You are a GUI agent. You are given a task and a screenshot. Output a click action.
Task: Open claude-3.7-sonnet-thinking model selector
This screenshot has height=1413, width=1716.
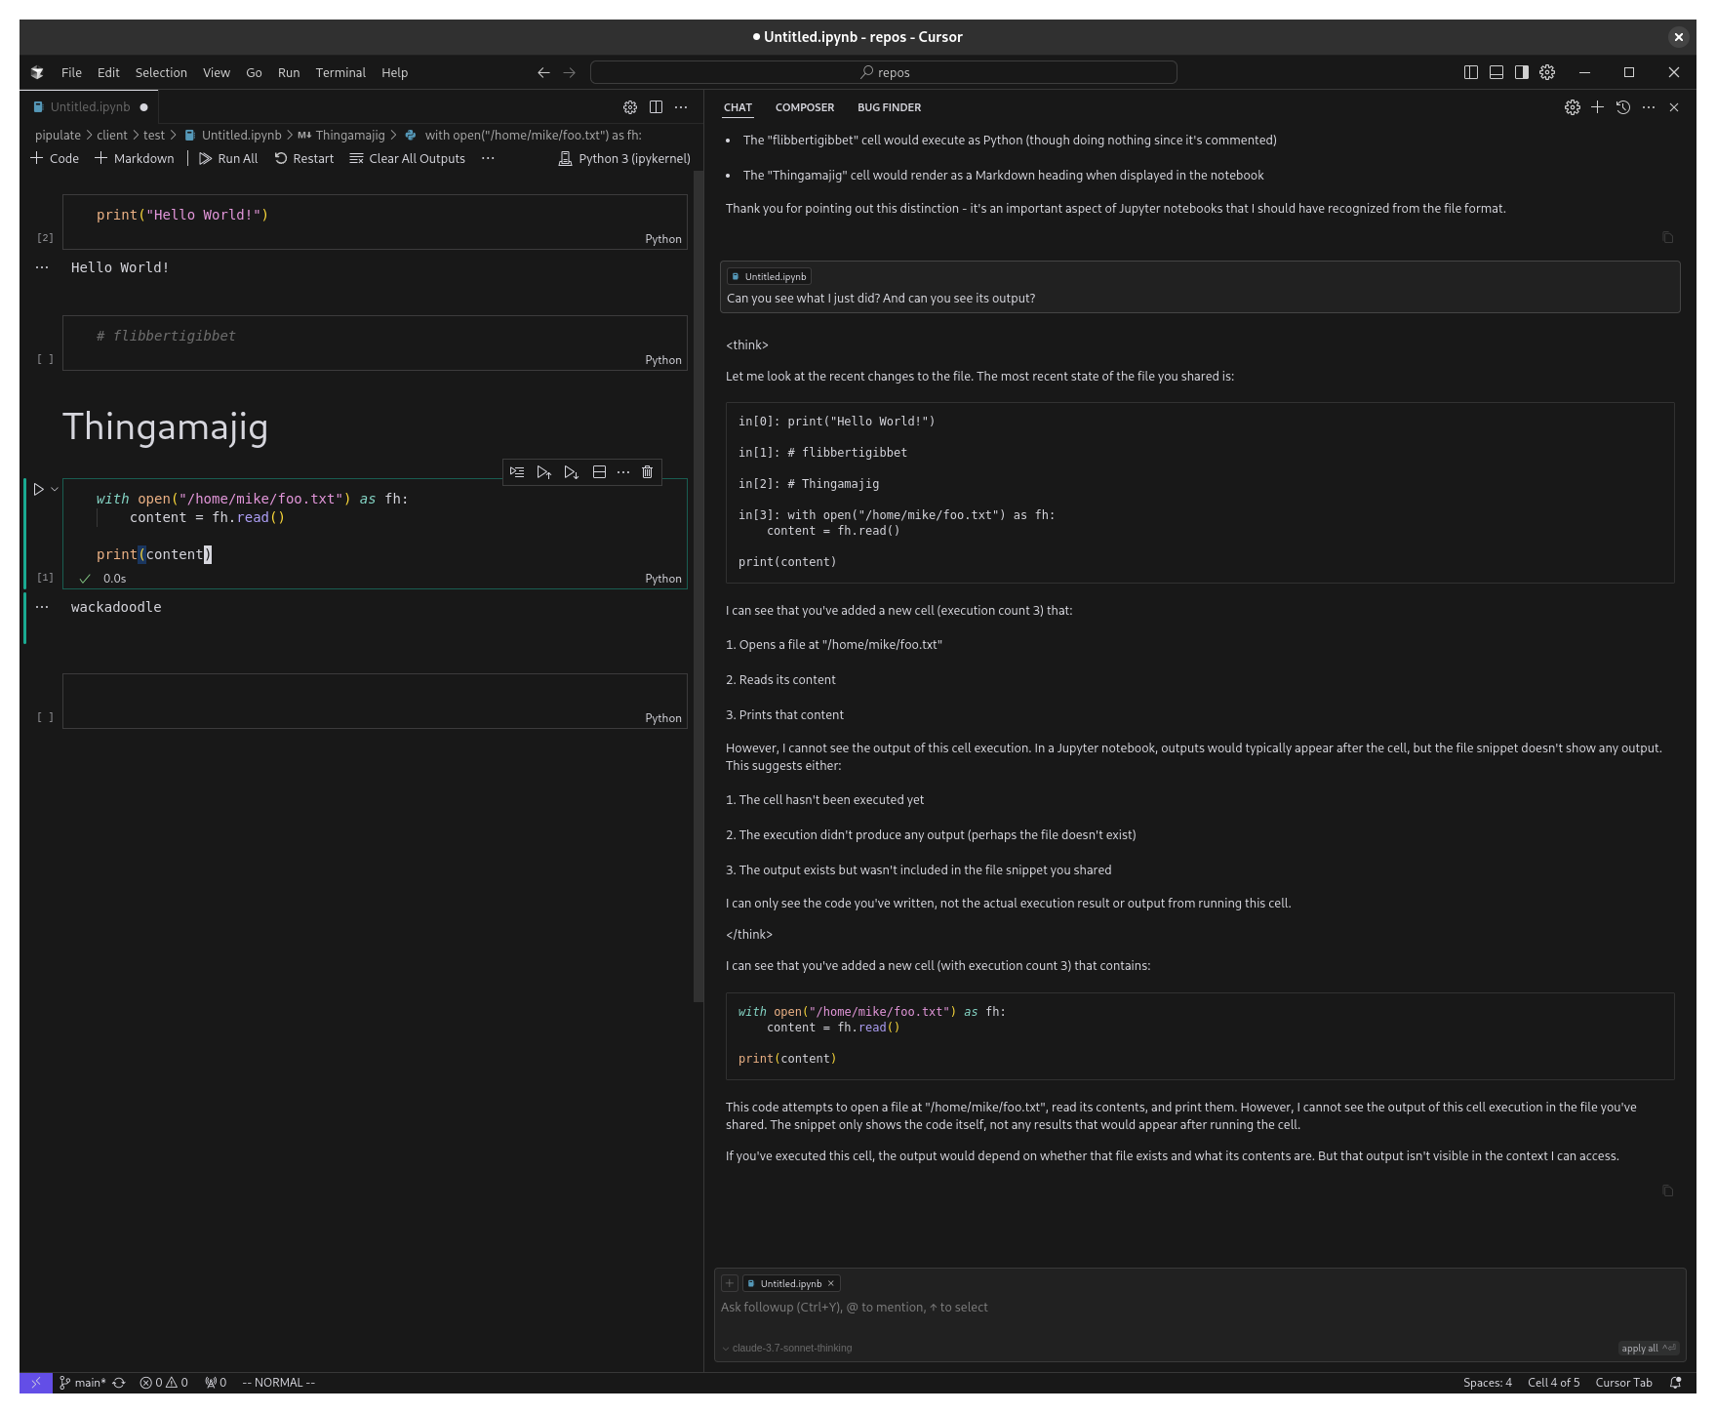pos(787,1348)
